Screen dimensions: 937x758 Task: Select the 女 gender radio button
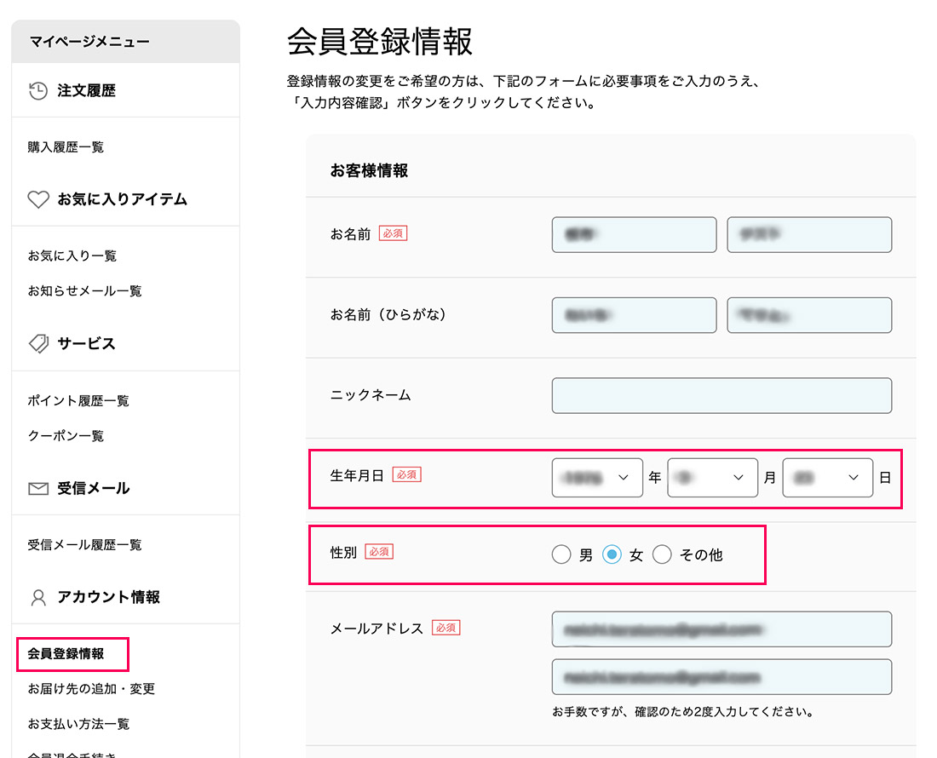click(x=612, y=555)
